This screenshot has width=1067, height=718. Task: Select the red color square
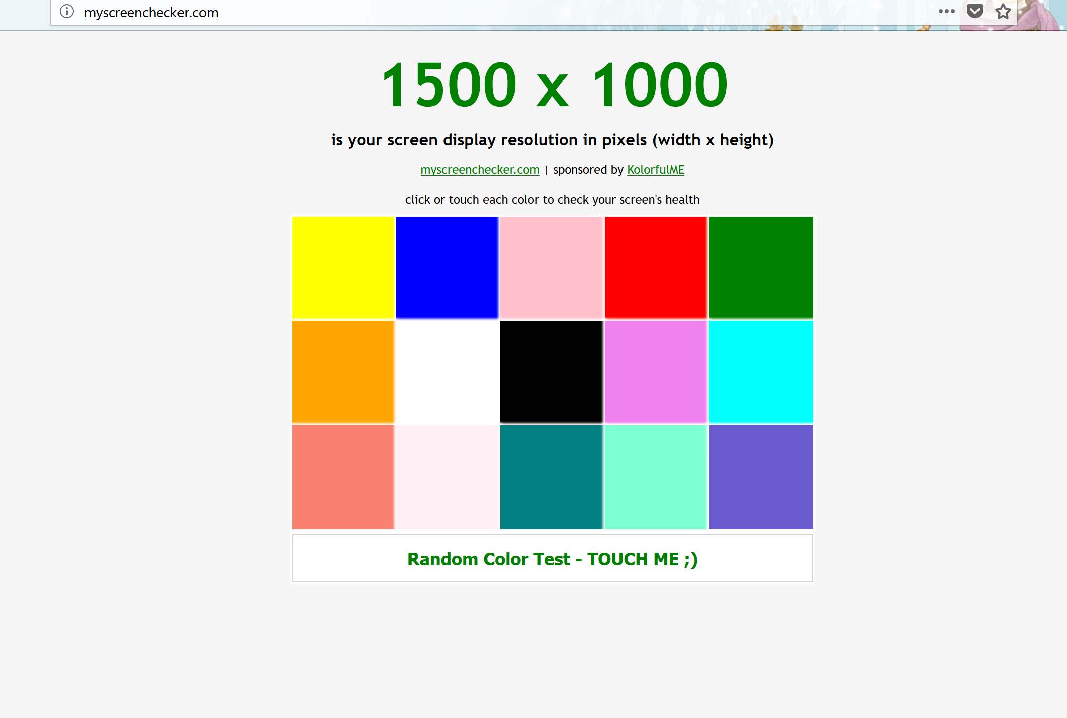pos(656,267)
